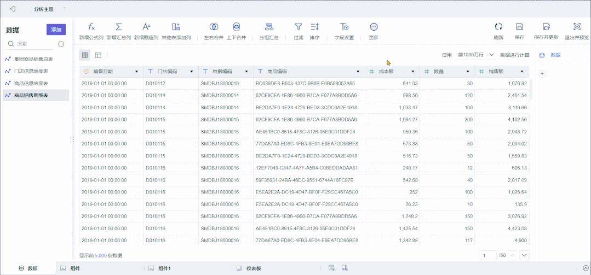Image resolution: width=591 pixels, height=275 pixels.
Task: Click the plus node in the steps panel
Action: pos(542,74)
